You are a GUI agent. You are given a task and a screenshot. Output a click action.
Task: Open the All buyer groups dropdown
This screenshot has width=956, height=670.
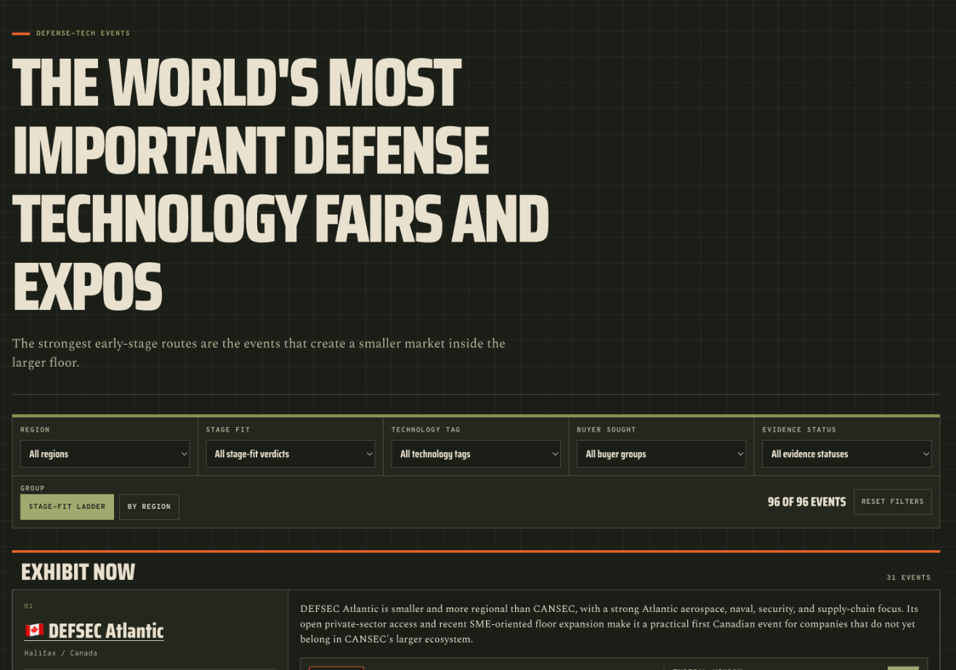click(662, 454)
